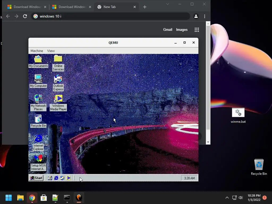Close the New Tab tab
The width and height of the screenshot is (272, 204).
click(x=135, y=7)
